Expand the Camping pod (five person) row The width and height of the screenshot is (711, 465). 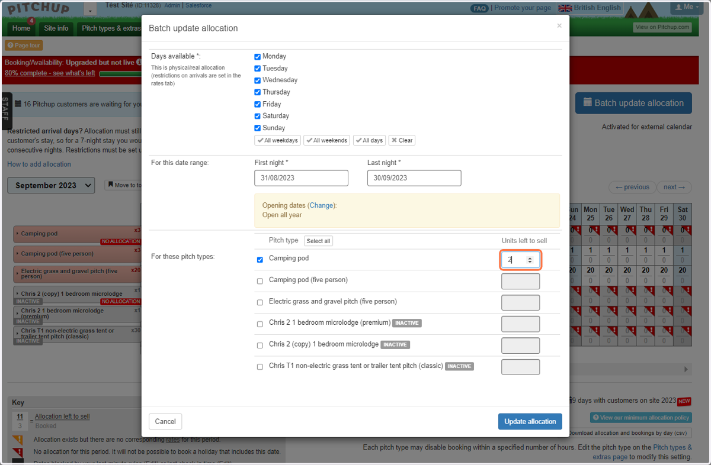point(77,254)
